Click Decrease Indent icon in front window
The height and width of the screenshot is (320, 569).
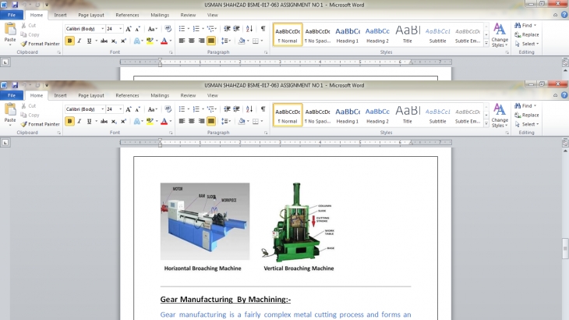(227, 109)
